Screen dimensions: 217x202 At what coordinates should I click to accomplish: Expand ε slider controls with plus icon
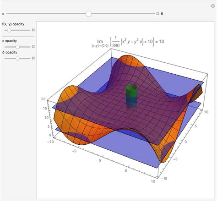pyautogui.click(x=157, y=14)
